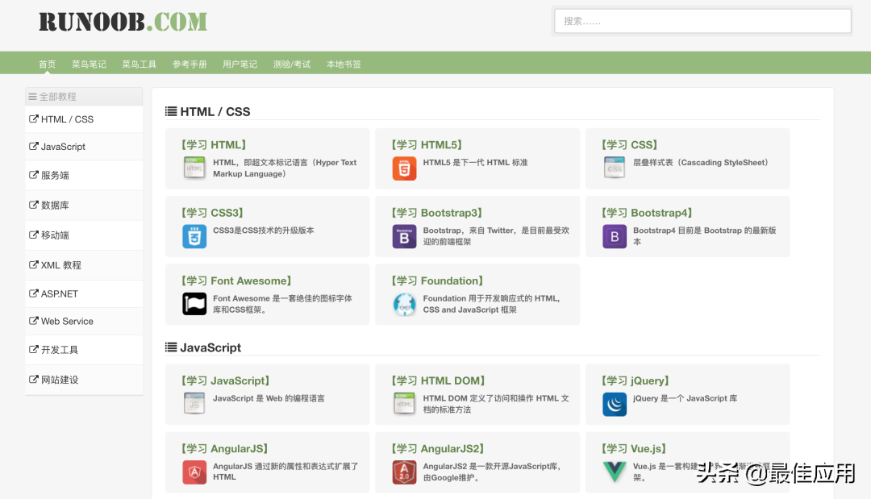
Task: Select the Foundation yeti mascot icon
Action: pos(404,304)
